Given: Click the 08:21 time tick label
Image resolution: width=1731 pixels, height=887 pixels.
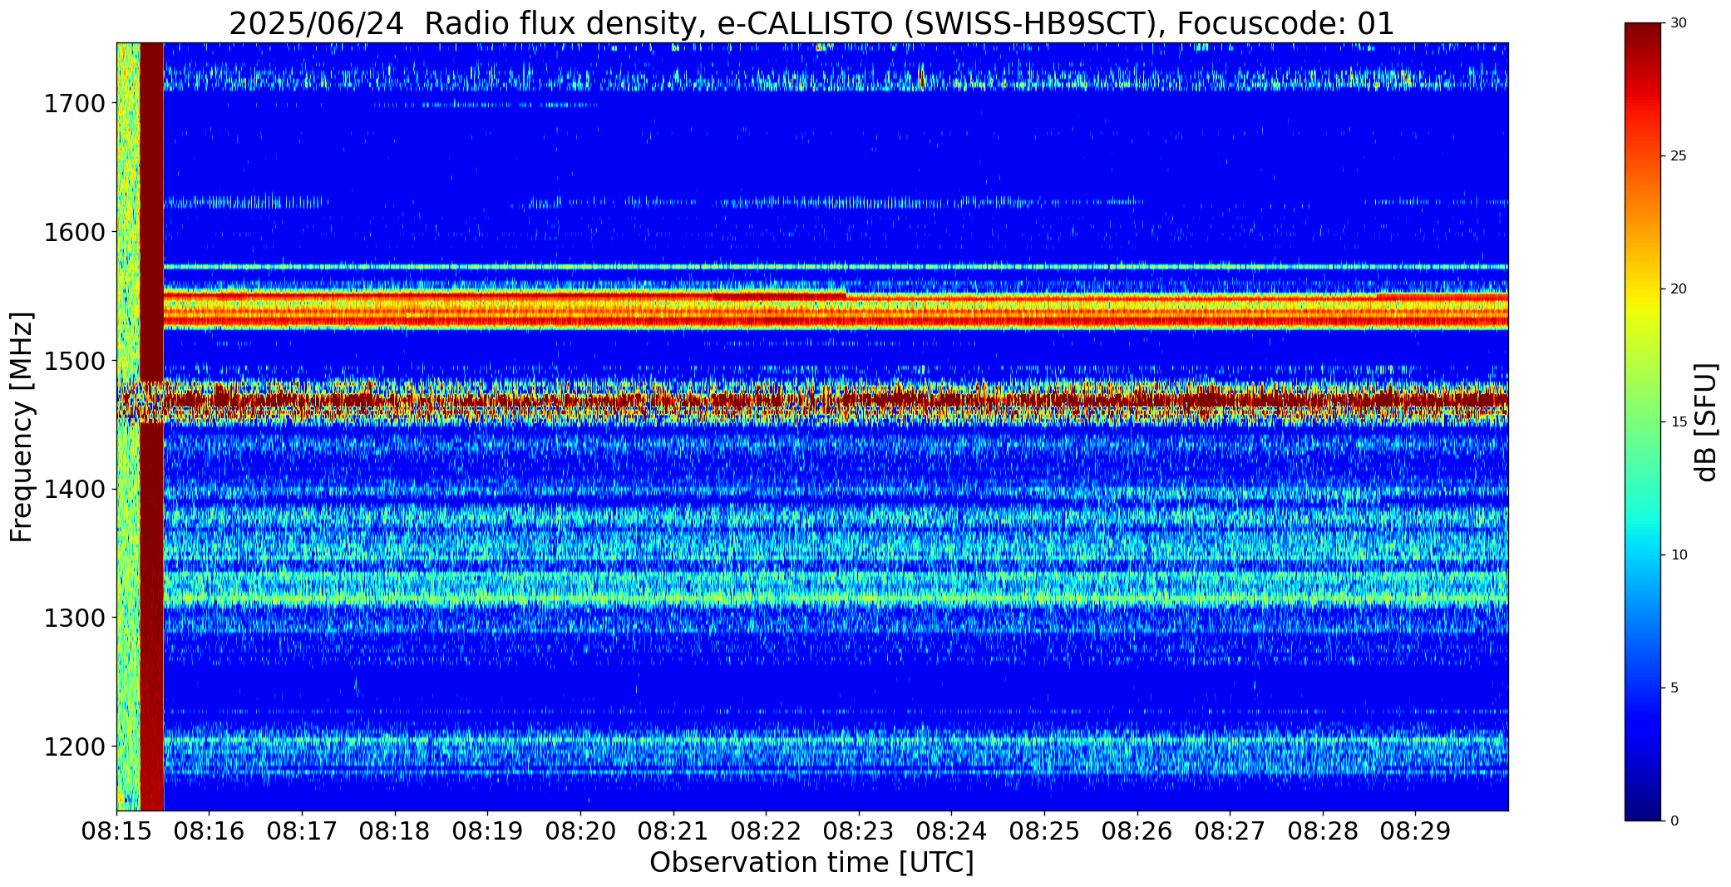Looking at the screenshot, I should pos(673,831).
